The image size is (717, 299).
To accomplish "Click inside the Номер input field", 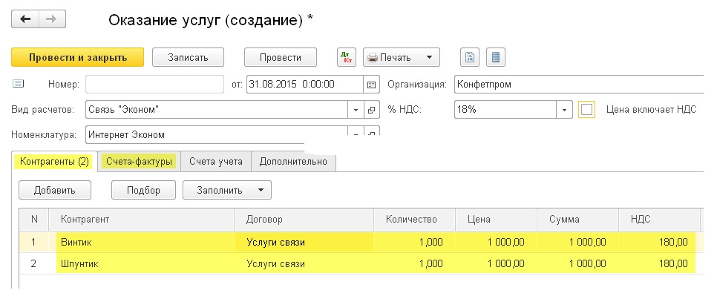I will (154, 85).
